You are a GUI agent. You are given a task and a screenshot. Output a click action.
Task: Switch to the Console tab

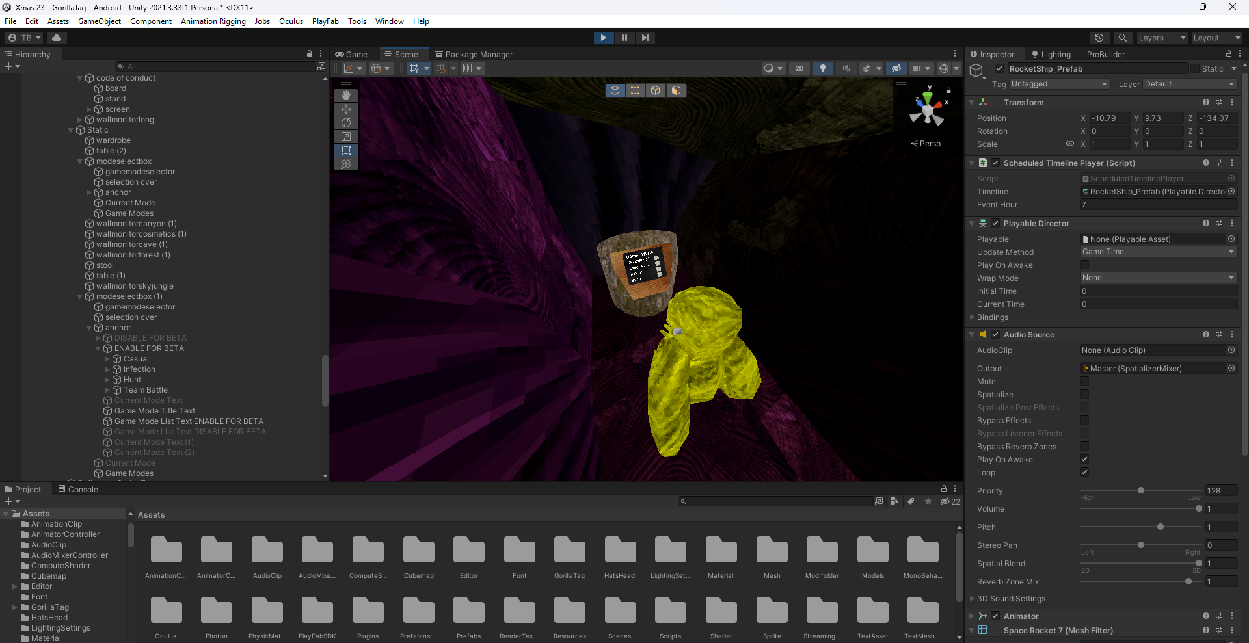[x=78, y=490]
